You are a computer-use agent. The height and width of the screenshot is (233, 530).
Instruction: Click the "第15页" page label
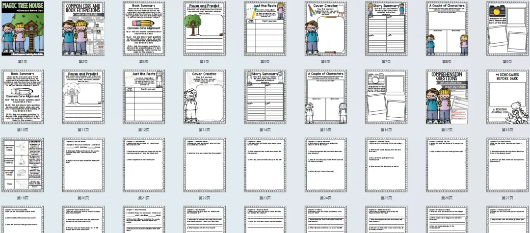[325, 130]
